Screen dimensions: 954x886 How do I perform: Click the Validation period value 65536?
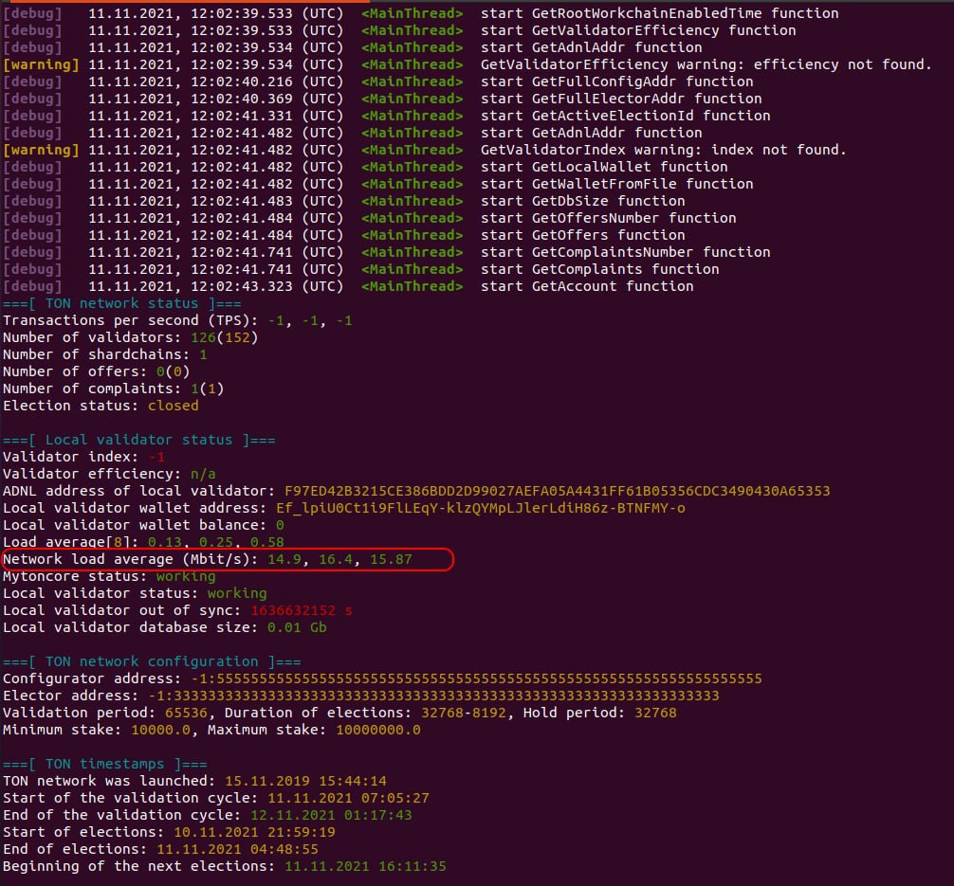[x=186, y=713]
